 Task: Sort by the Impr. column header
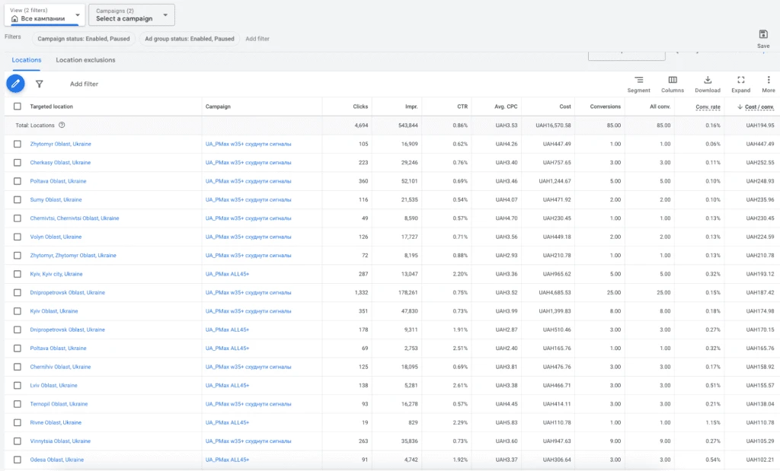click(411, 107)
